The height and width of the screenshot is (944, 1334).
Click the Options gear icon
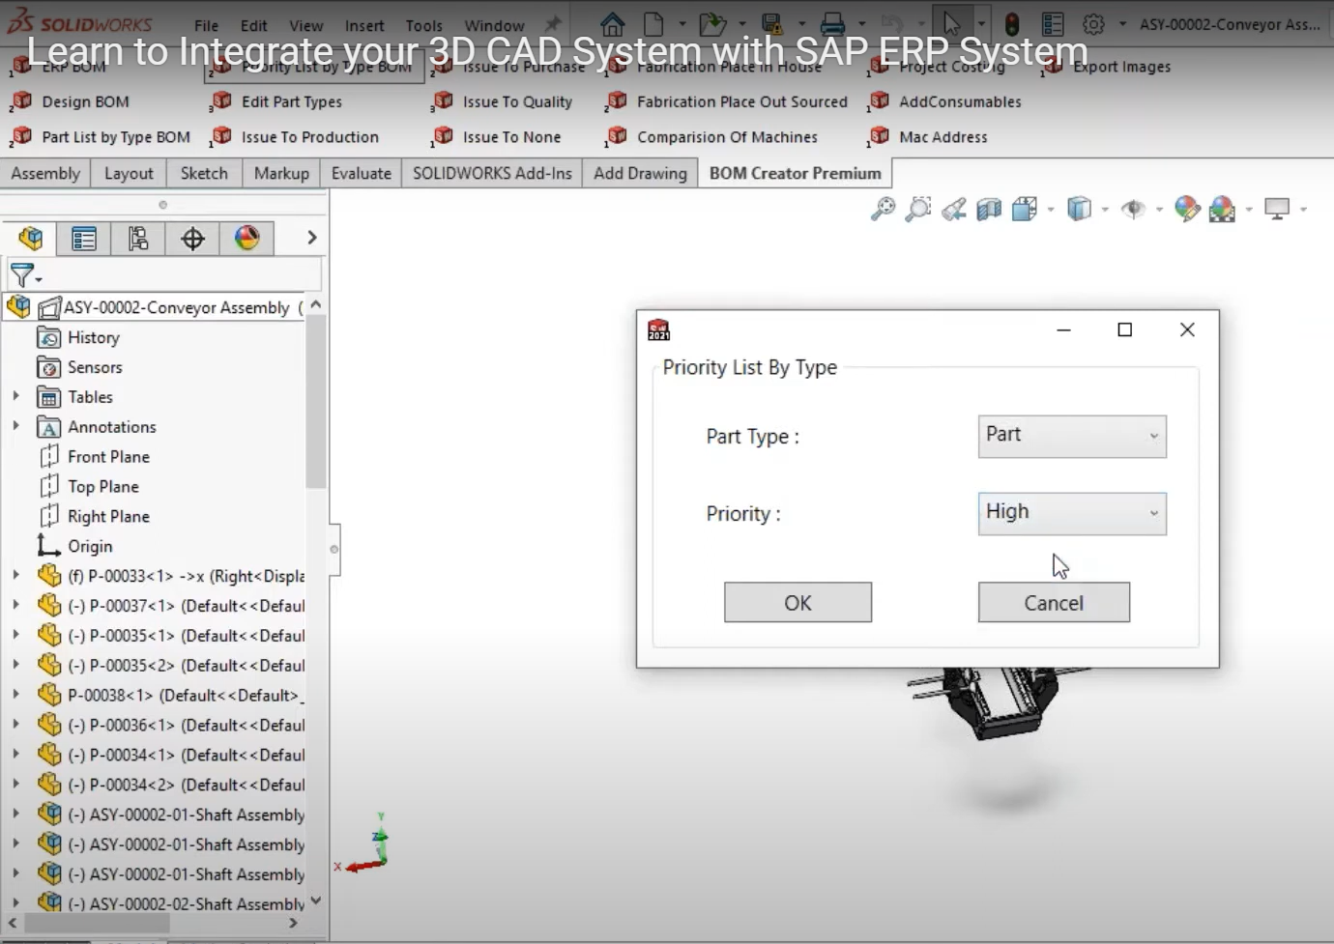pos(1093,24)
